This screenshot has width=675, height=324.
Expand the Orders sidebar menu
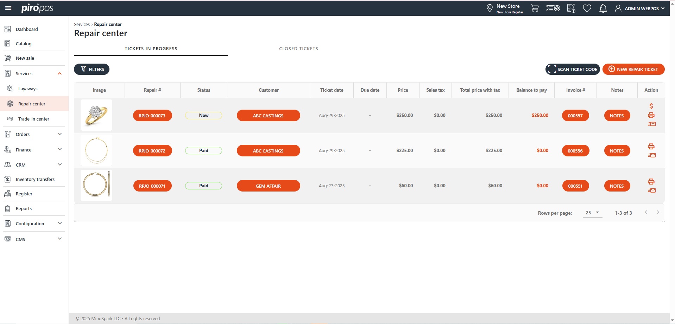click(59, 134)
